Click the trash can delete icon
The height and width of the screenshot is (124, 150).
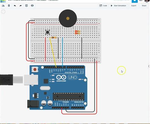(9, 6)
